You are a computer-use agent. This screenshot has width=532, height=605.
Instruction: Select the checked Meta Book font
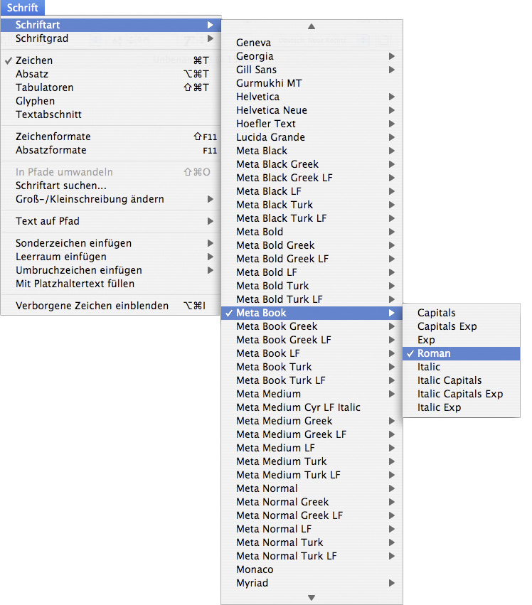tap(312, 313)
